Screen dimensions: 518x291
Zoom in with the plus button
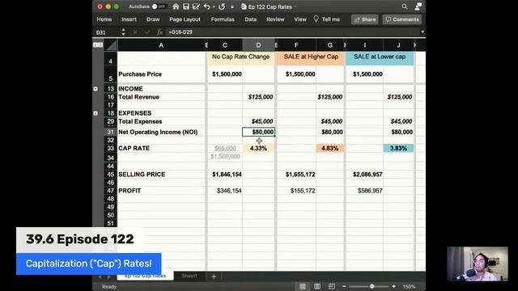[x=393, y=286]
